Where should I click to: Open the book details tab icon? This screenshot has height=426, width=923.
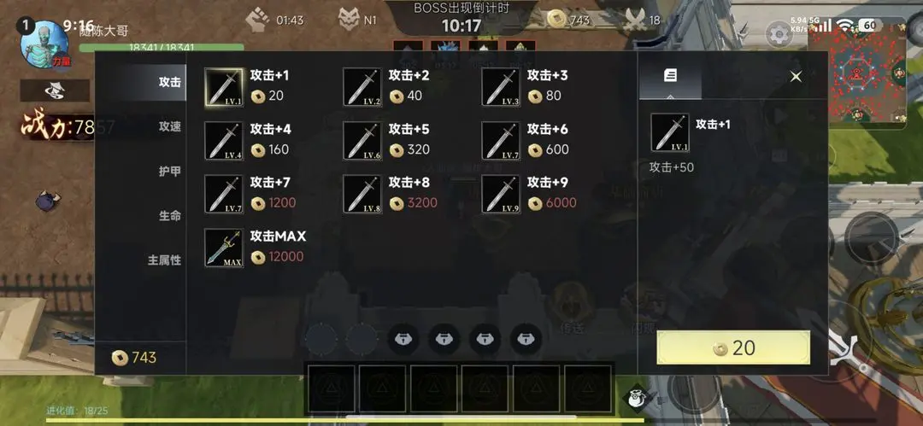[670, 75]
